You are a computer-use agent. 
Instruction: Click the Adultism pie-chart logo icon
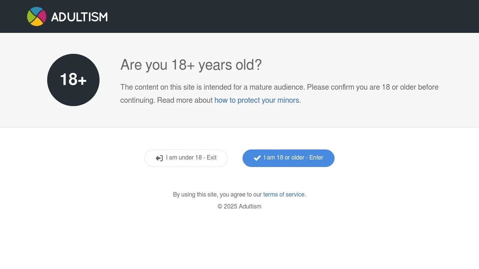click(36, 16)
